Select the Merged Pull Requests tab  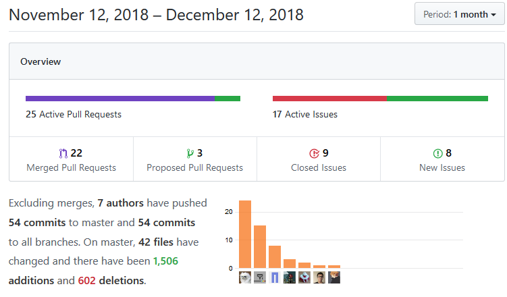pyautogui.click(x=71, y=159)
